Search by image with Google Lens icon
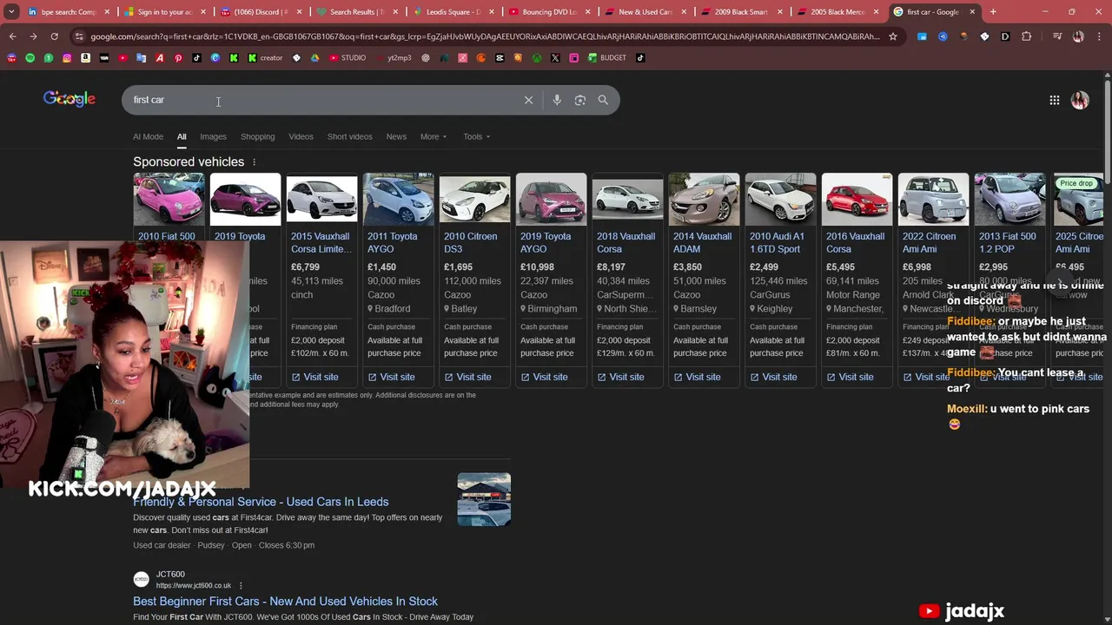The width and height of the screenshot is (1112, 625). pos(580,100)
